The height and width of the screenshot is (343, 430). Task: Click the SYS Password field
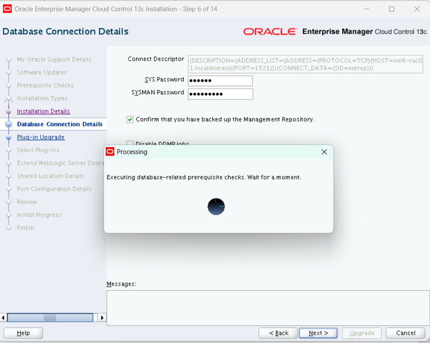(x=220, y=81)
